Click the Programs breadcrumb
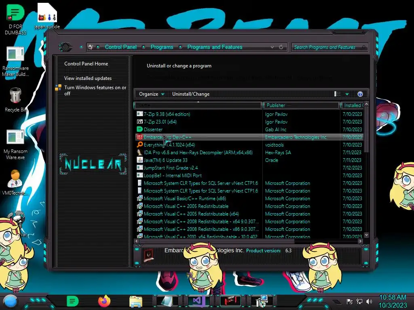Image resolution: width=414 pixels, height=310 pixels. [x=162, y=47]
